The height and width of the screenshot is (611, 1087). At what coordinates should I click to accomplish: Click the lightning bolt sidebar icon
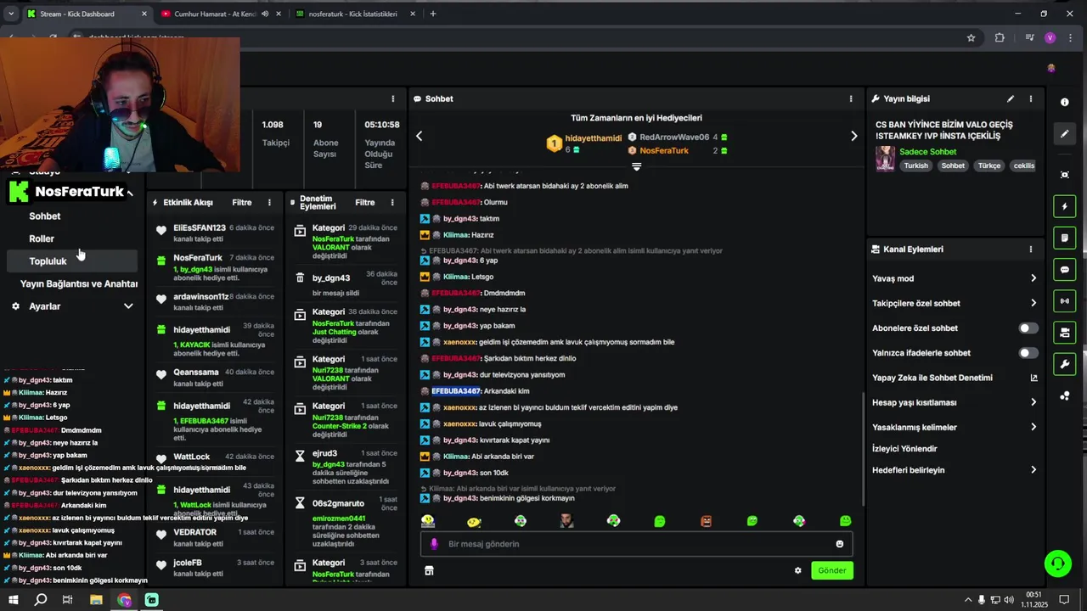(1064, 206)
